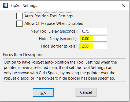Click the Allow Ctrl+Space When Disabled label

pos(54,23)
